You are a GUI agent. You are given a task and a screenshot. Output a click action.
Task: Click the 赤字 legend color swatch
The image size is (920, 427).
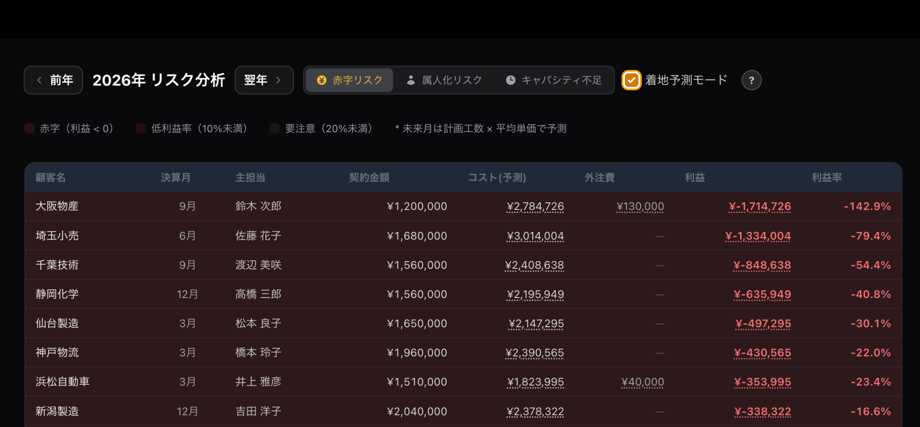(30, 129)
